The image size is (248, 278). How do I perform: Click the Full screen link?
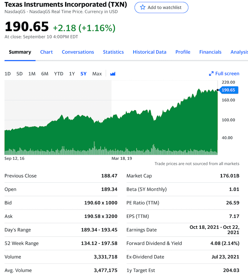(227, 73)
